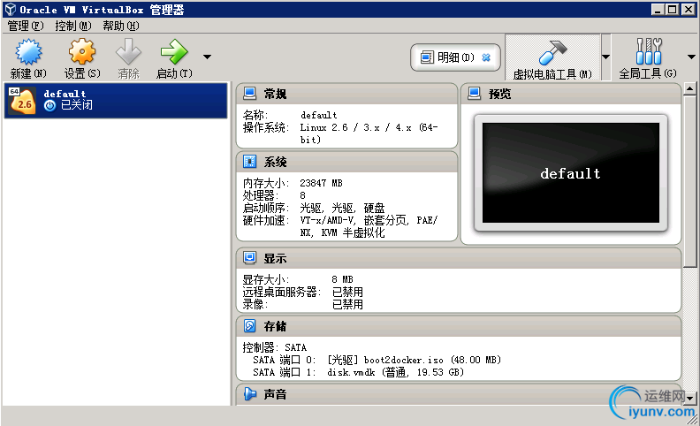Click the power-off status icon of default

pyautogui.click(x=49, y=105)
